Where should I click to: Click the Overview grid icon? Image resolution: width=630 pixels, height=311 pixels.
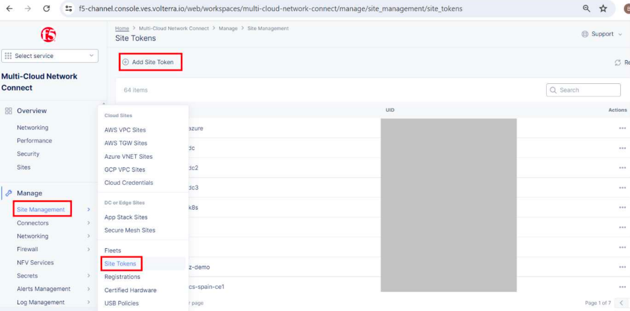tap(8, 111)
